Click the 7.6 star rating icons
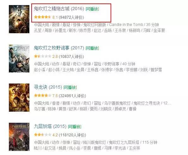The image size is (188, 155). [x=43, y=96]
